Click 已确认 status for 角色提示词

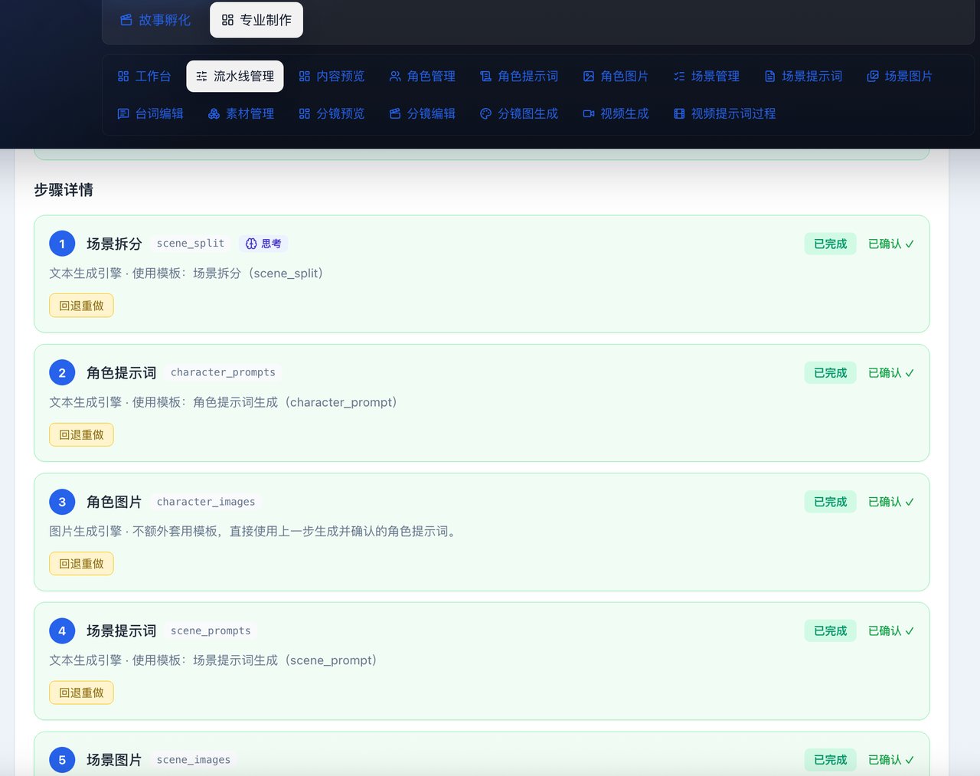point(890,373)
